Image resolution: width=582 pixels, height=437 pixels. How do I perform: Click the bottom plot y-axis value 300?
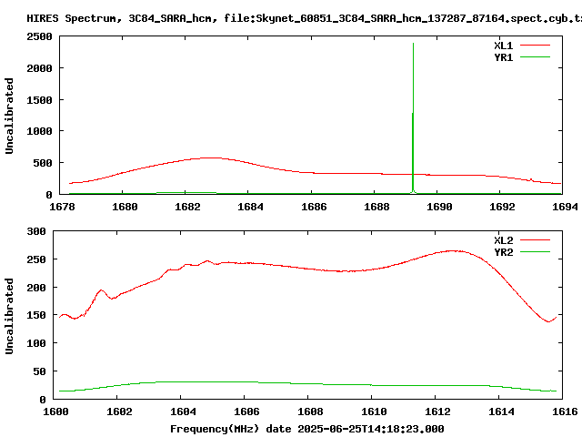pyautogui.click(x=36, y=231)
